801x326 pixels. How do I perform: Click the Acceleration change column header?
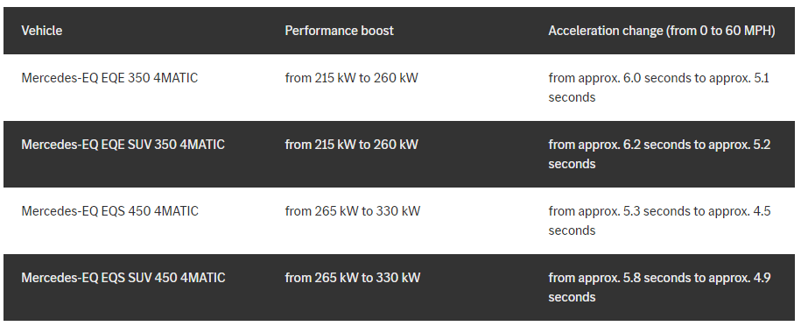tap(662, 31)
